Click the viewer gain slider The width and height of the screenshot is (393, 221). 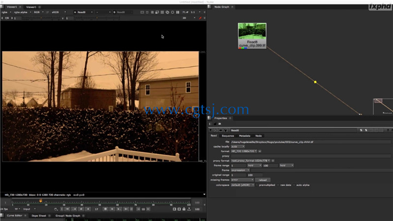coord(41,18)
